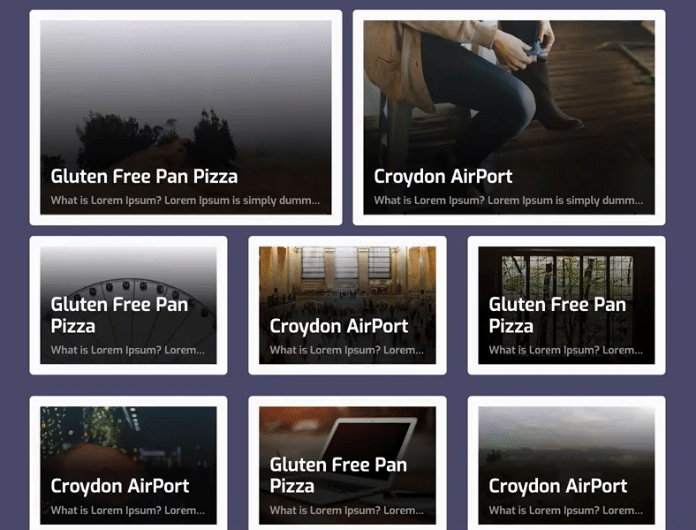Click the Gluten Free Pan Pizza title over laptop
696x530 pixels.
[x=338, y=475]
